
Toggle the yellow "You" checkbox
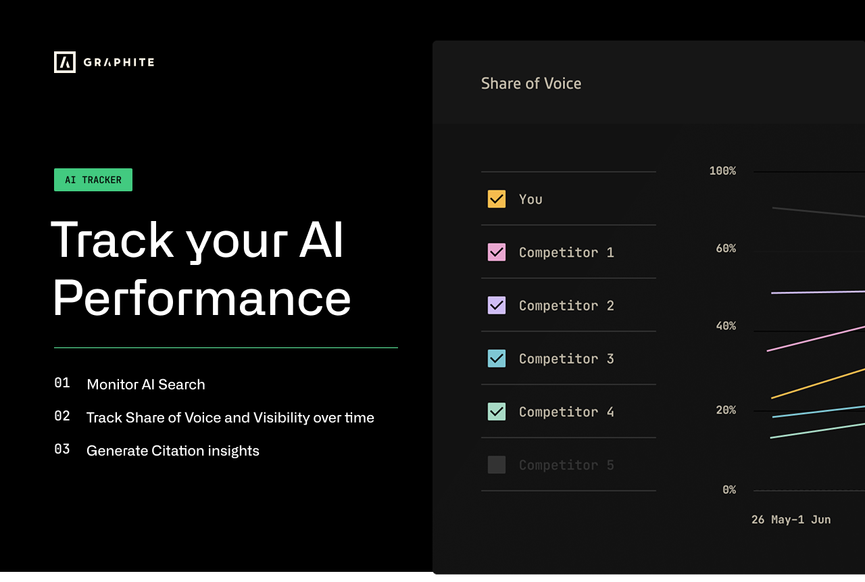[x=497, y=199]
